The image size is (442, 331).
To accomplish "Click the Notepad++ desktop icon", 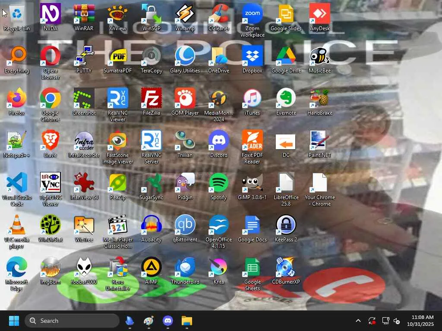I will click(17, 144).
